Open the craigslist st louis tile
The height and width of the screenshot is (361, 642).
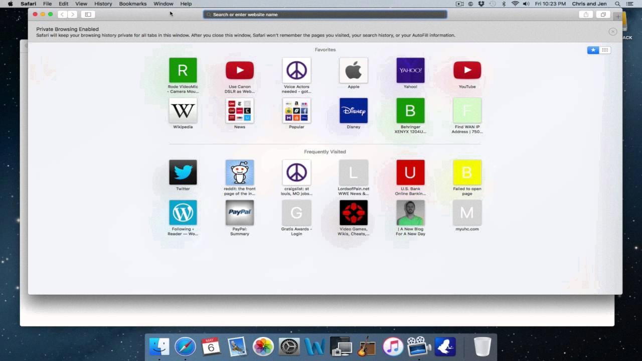click(296, 172)
